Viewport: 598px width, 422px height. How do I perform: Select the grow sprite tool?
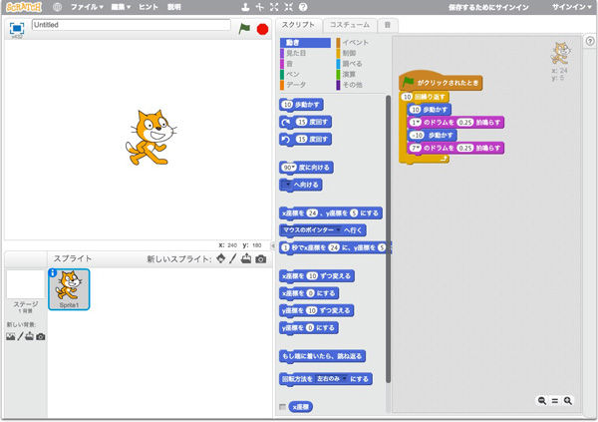(x=274, y=7)
